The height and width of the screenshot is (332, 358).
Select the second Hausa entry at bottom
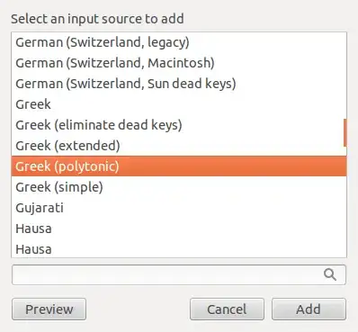pos(179,248)
